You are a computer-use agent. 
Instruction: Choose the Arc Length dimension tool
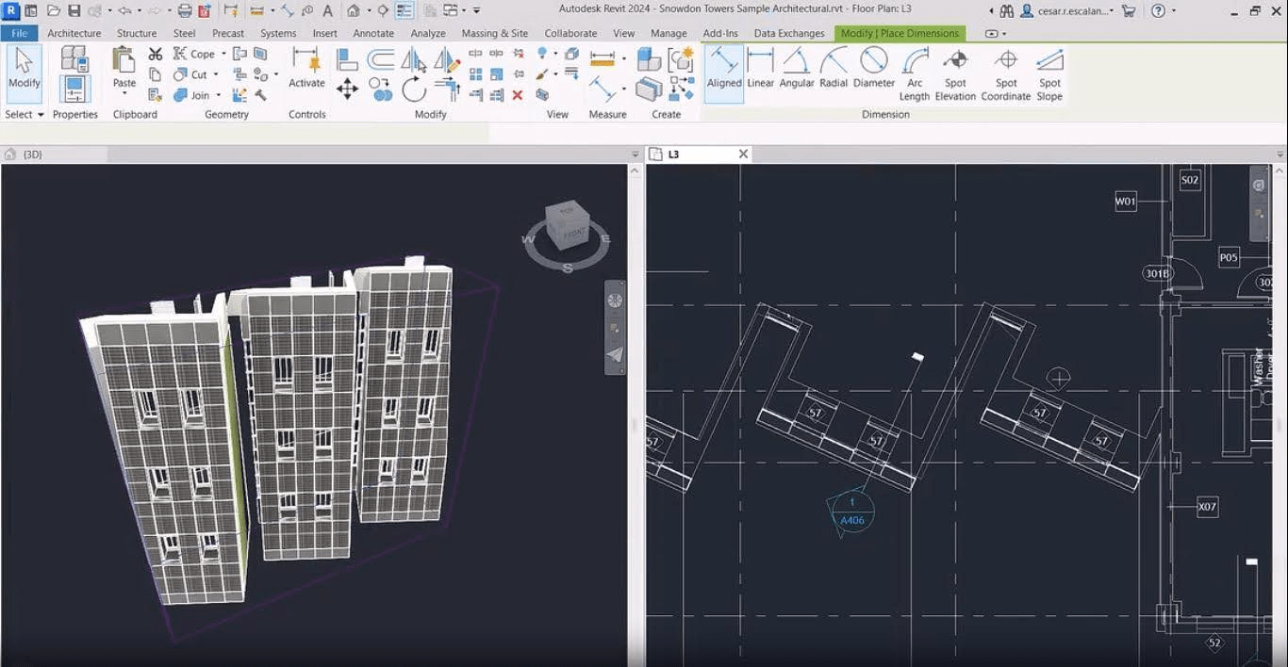tap(915, 75)
